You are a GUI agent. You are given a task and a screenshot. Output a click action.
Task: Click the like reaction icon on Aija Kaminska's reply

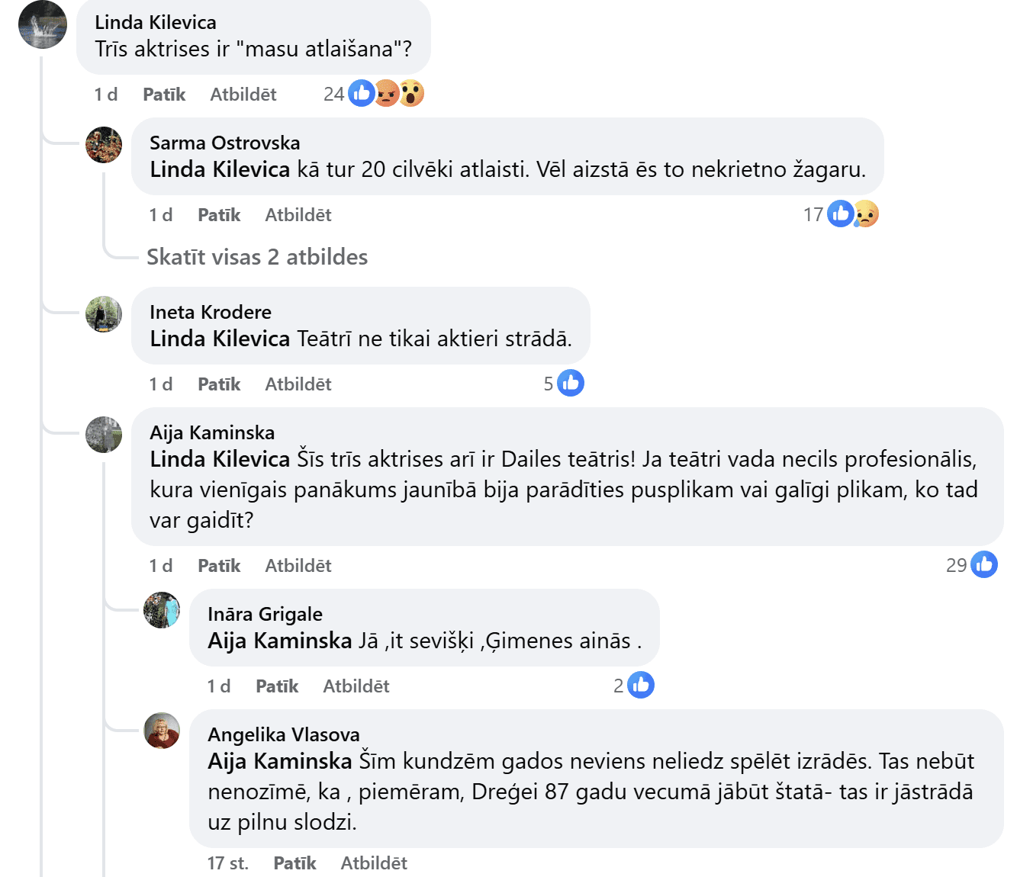pyautogui.click(x=984, y=564)
